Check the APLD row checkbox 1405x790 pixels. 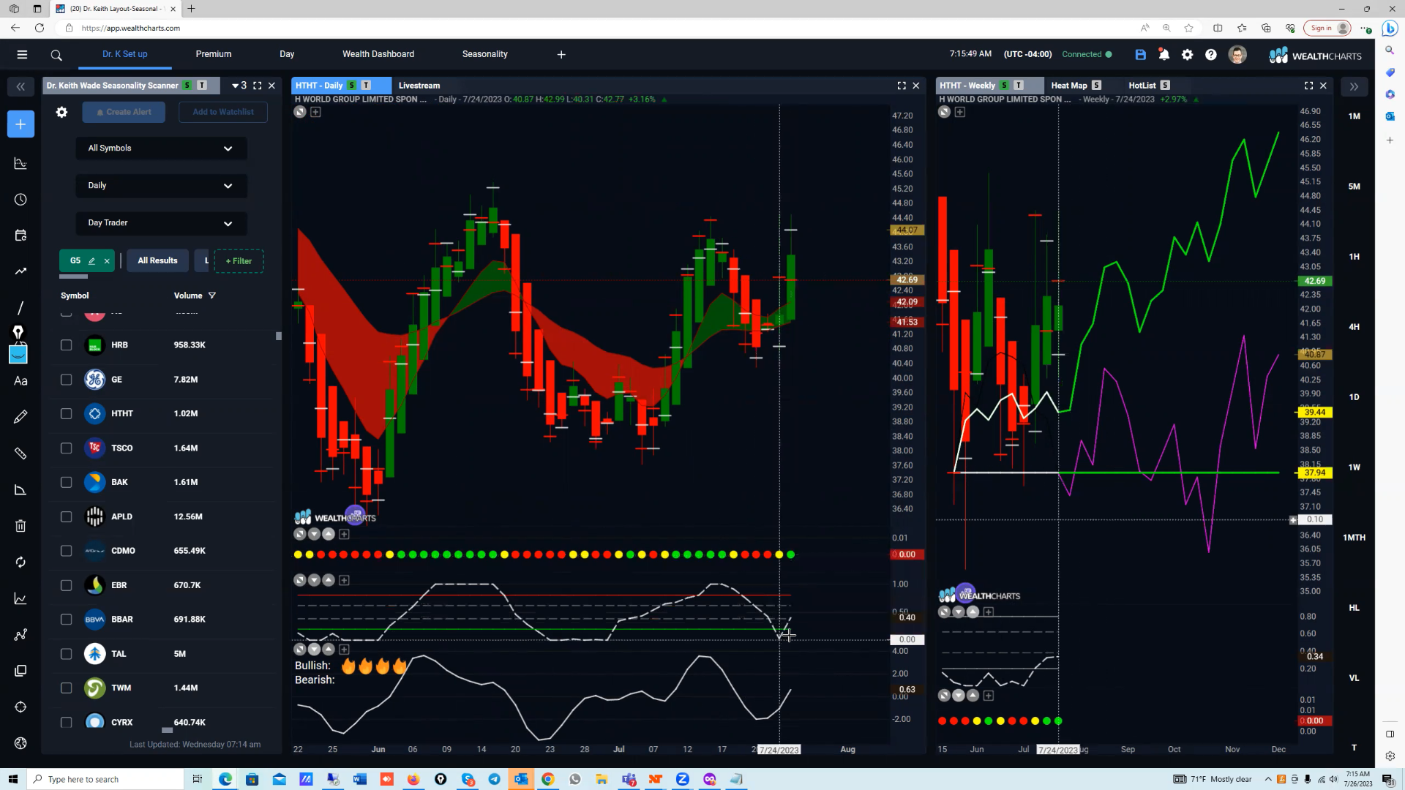tap(66, 517)
